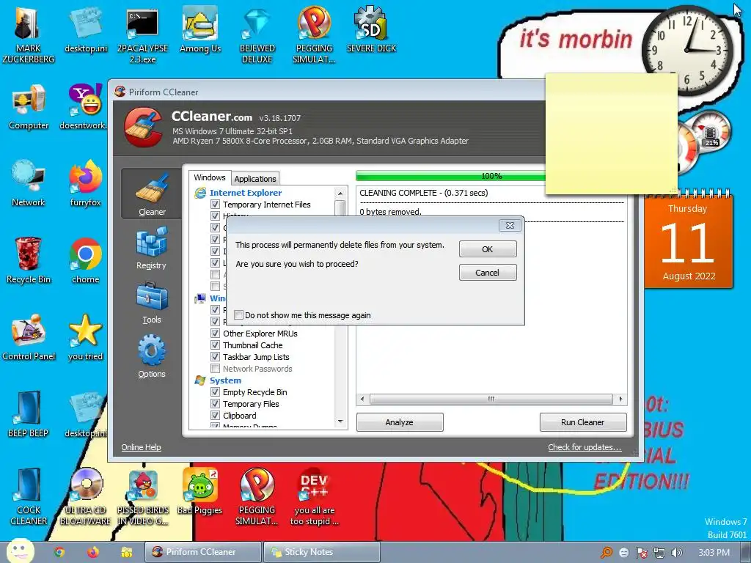
Task: Open the Registry section icon
Action: [x=151, y=248]
